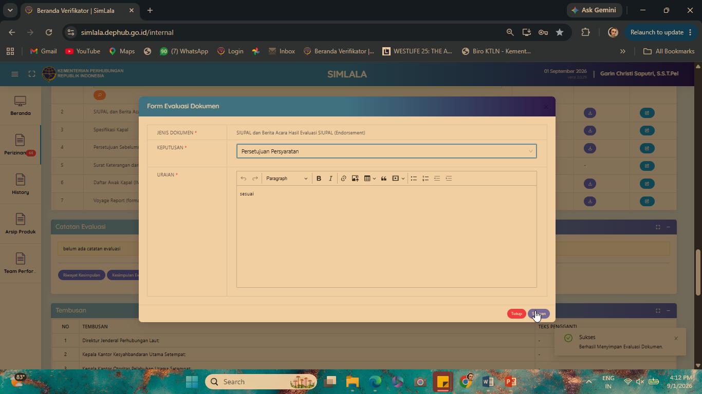Screen dimensions: 702x394
Task: Click the Tutup button
Action: pos(516,314)
